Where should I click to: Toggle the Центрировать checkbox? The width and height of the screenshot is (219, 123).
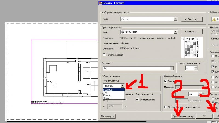(137, 99)
